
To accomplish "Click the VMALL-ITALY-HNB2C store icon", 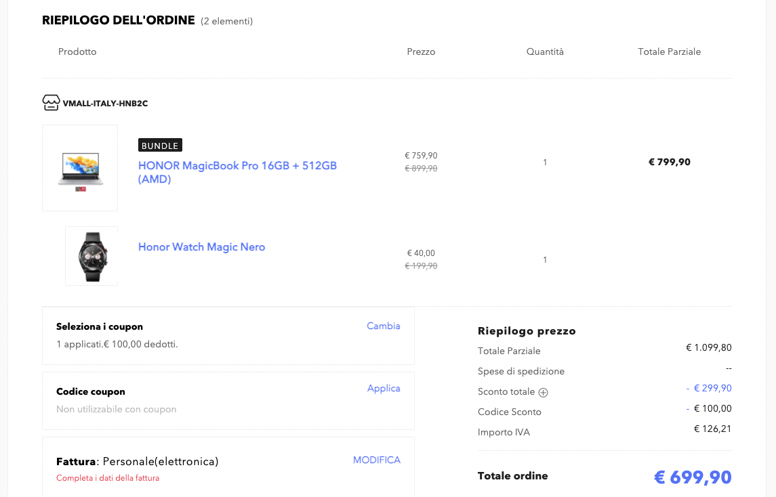I will coord(51,103).
